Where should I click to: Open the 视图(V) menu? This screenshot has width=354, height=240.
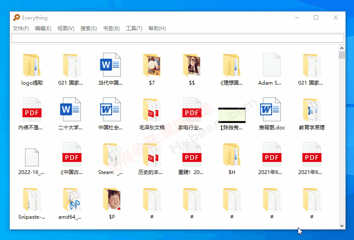pyautogui.click(x=66, y=29)
